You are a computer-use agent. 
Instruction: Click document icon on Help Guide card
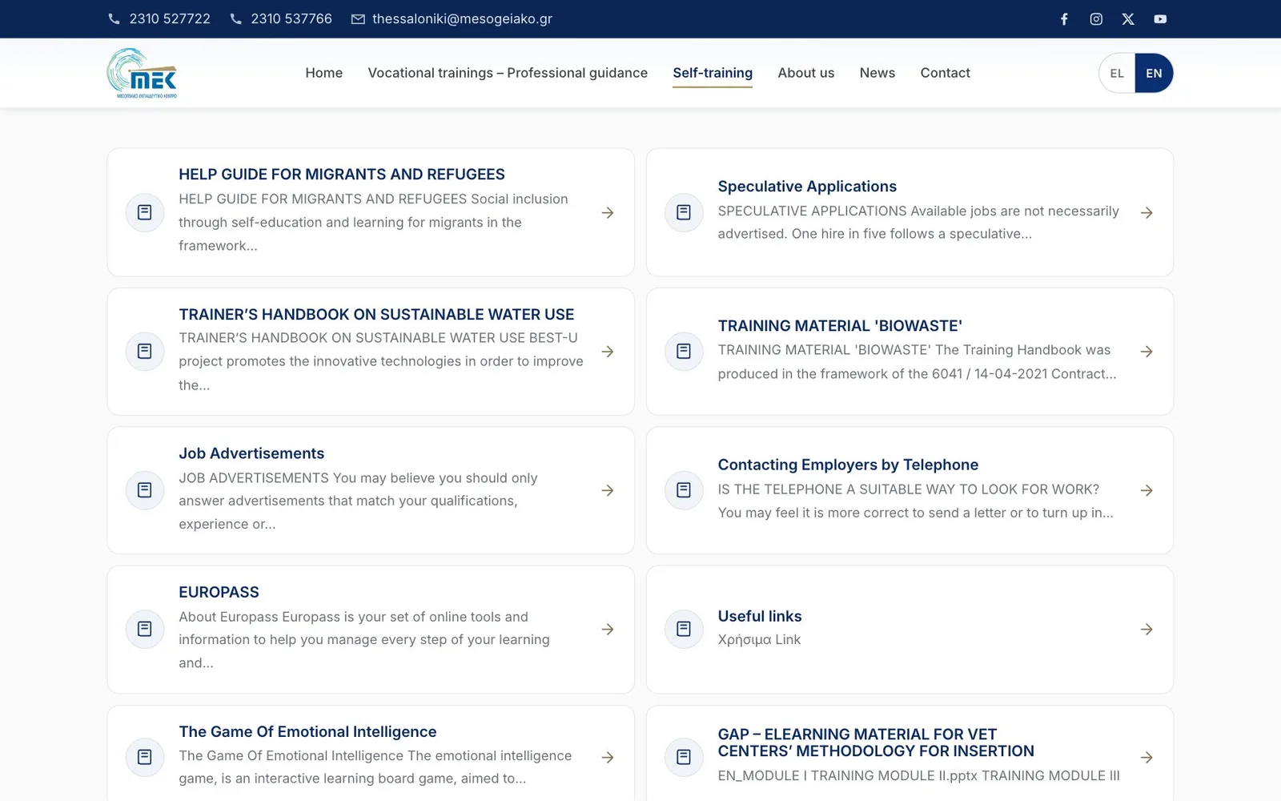pos(145,212)
